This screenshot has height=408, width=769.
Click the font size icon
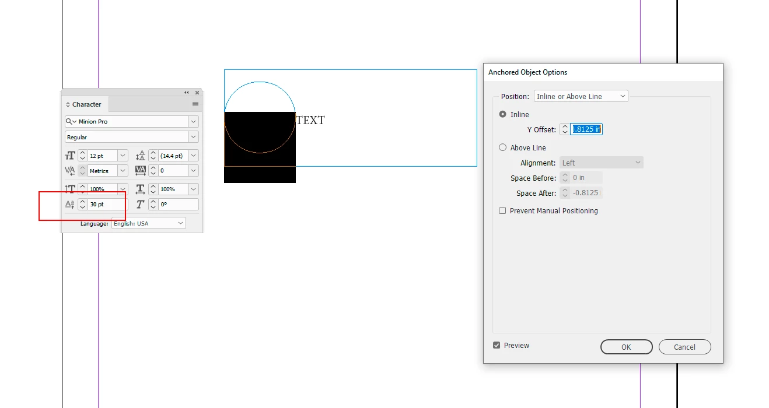click(x=70, y=156)
